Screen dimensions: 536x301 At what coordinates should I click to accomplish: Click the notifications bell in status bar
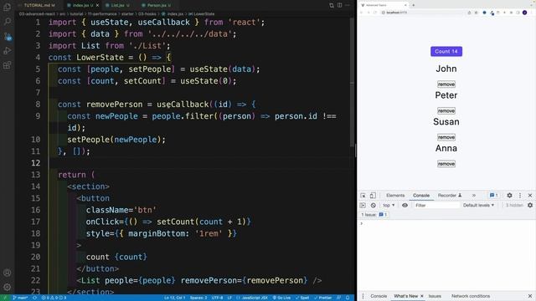click(x=348, y=298)
